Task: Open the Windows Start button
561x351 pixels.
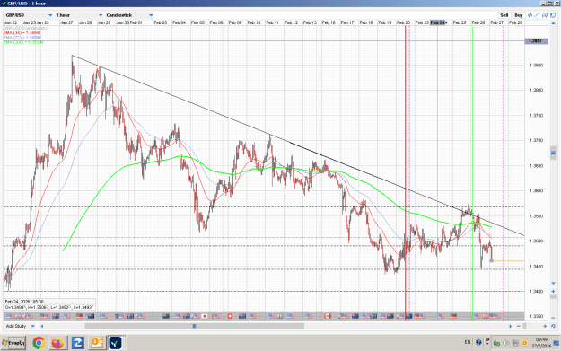Action: point(13,343)
